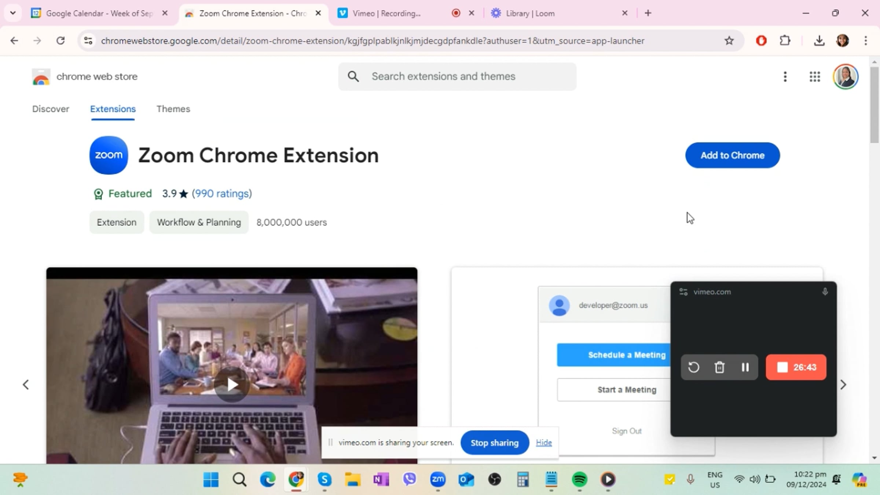
Task: Bookmark this page with the star icon
Action: click(x=729, y=41)
